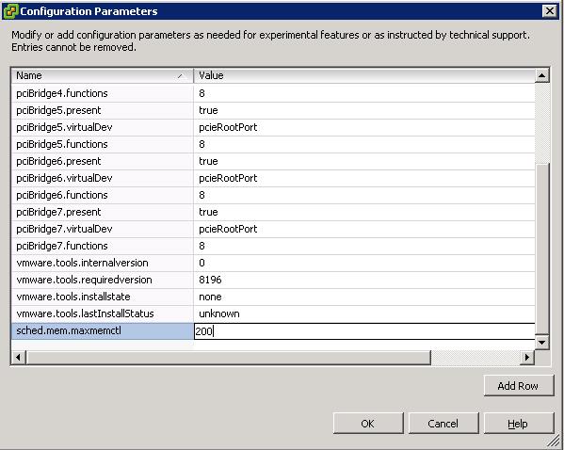This screenshot has width=564, height=450.
Task: Close the Configuration Parameters dialog
Action: point(550,11)
